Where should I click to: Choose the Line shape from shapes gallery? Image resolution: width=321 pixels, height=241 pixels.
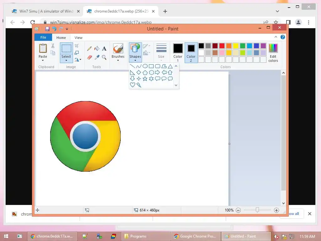pos(133,66)
